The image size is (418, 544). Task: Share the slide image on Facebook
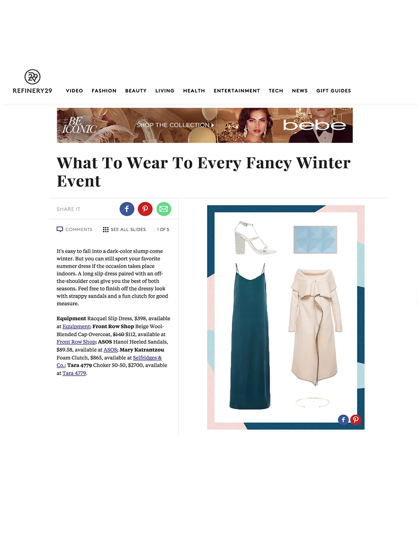(x=343, y=420)
